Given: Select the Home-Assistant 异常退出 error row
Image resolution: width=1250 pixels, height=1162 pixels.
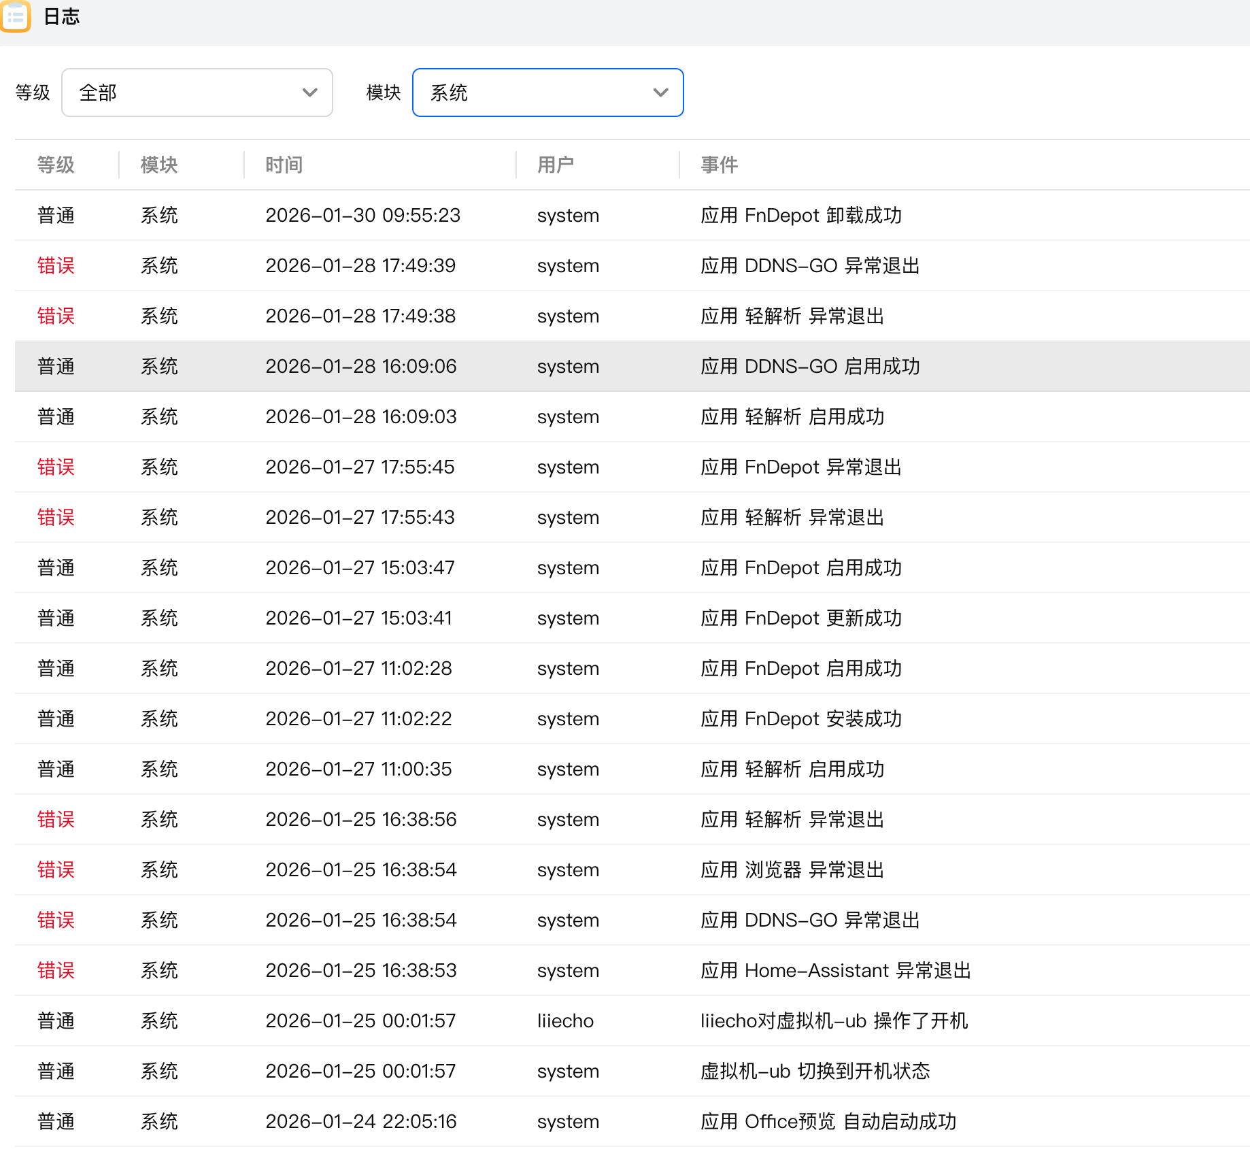Looking at the screenshot, I should [835, 971].
